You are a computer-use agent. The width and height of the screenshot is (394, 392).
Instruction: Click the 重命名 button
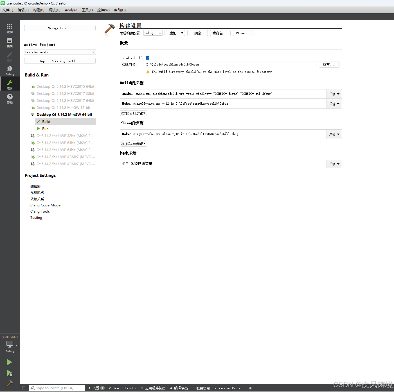coord(220,33)
